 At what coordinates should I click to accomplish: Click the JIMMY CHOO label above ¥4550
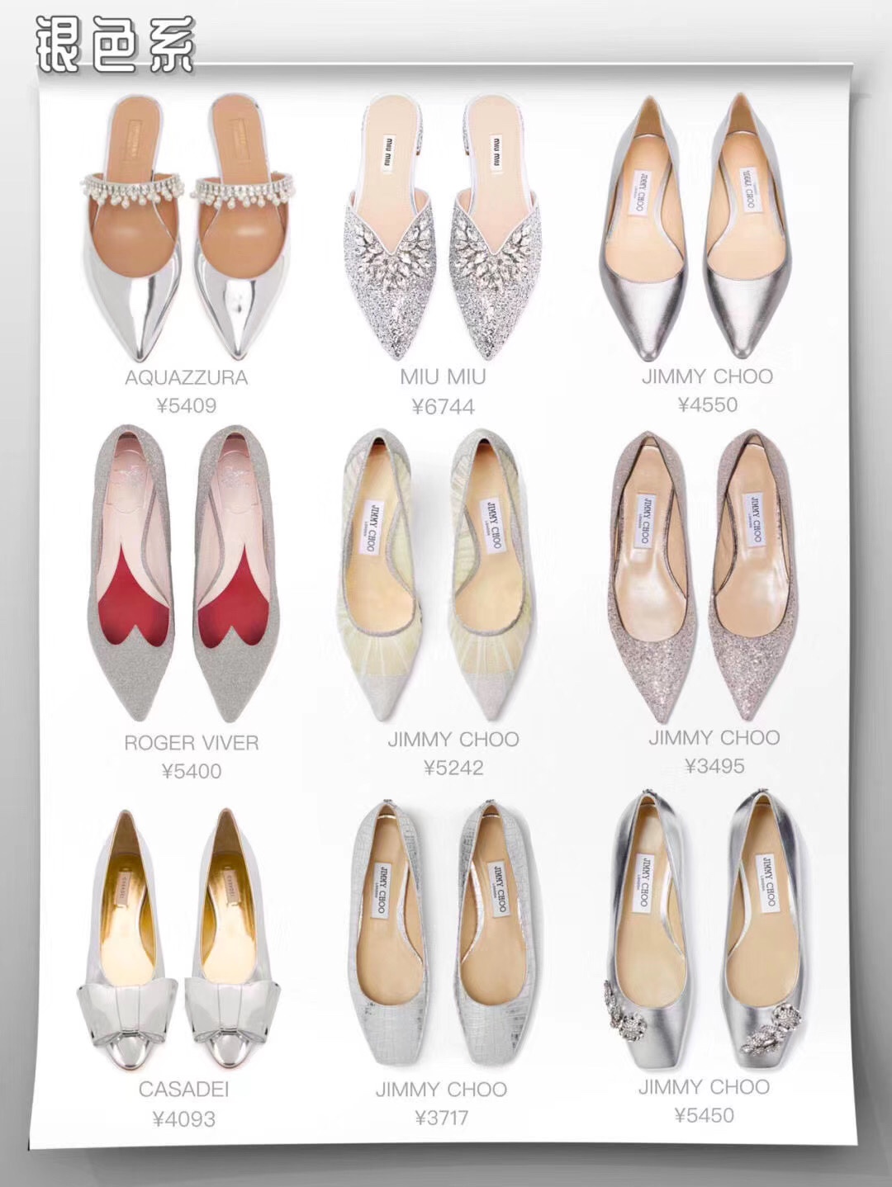click(708, 376)
